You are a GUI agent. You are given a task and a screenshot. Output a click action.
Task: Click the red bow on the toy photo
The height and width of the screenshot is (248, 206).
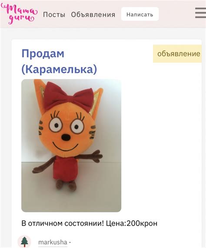[x=68, y=95]
